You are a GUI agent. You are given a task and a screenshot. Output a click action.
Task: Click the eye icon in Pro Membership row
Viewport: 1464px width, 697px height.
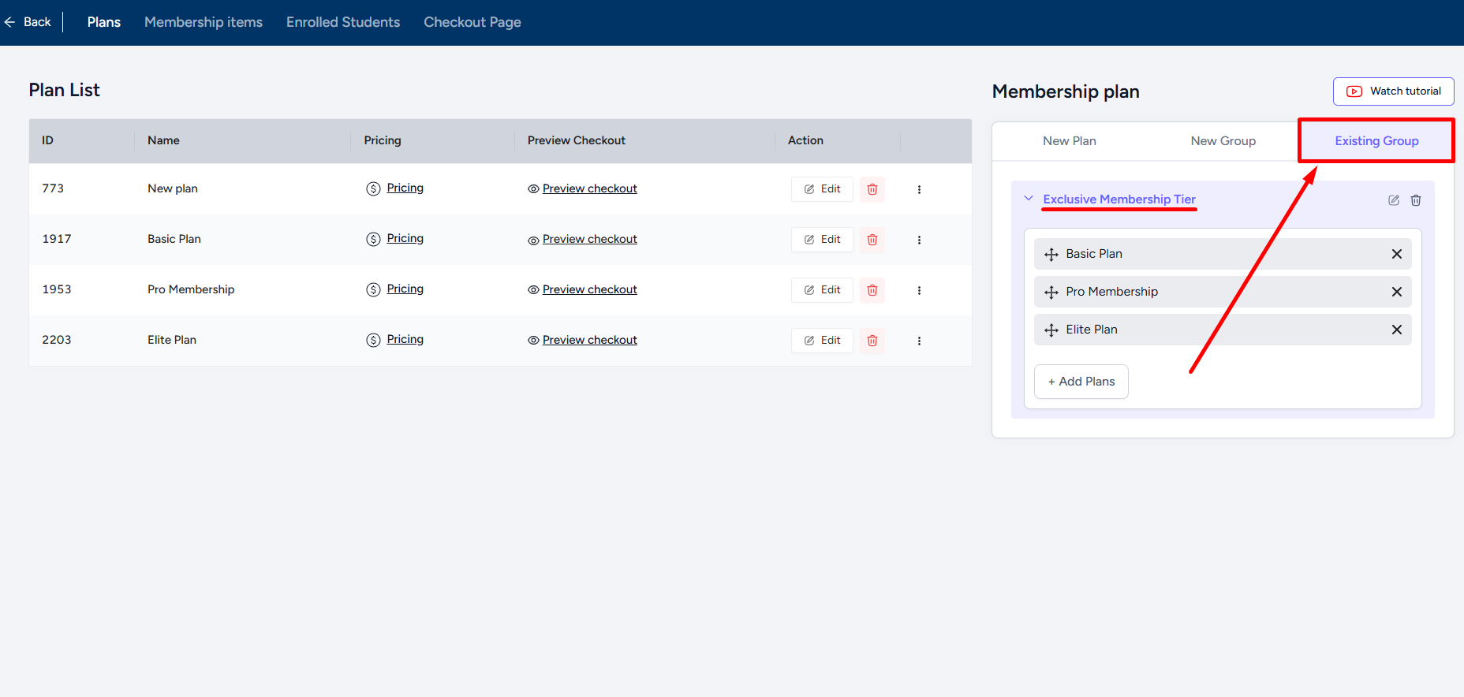pyautogui.click(x=534, y=290)
